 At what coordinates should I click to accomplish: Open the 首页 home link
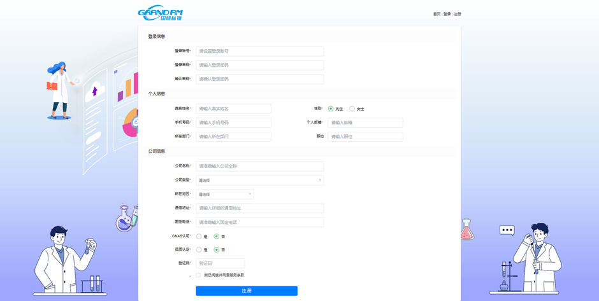(x=437, y=14)
